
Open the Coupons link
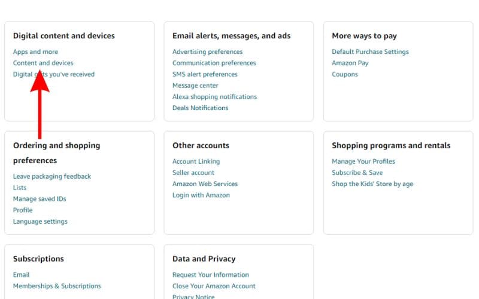pos(345,74)
